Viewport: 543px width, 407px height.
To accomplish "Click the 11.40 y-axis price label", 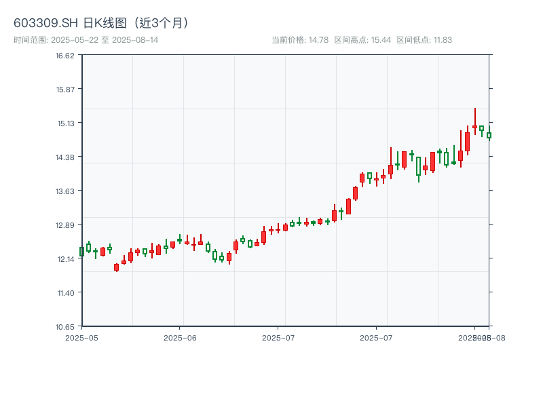I will pos(65,293).
